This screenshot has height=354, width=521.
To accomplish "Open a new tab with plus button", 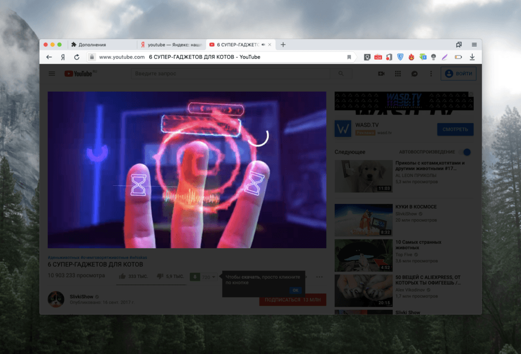I will [283, 44].
